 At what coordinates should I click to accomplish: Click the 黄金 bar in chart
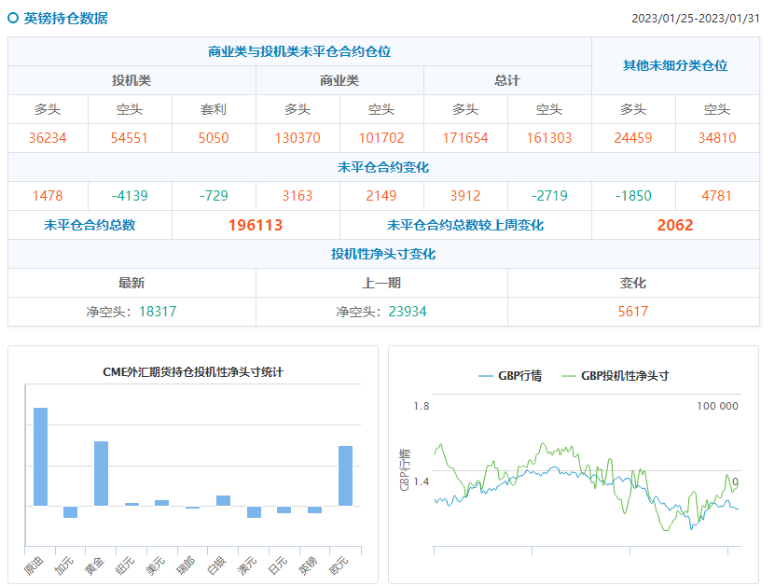[x=101, y=473]
